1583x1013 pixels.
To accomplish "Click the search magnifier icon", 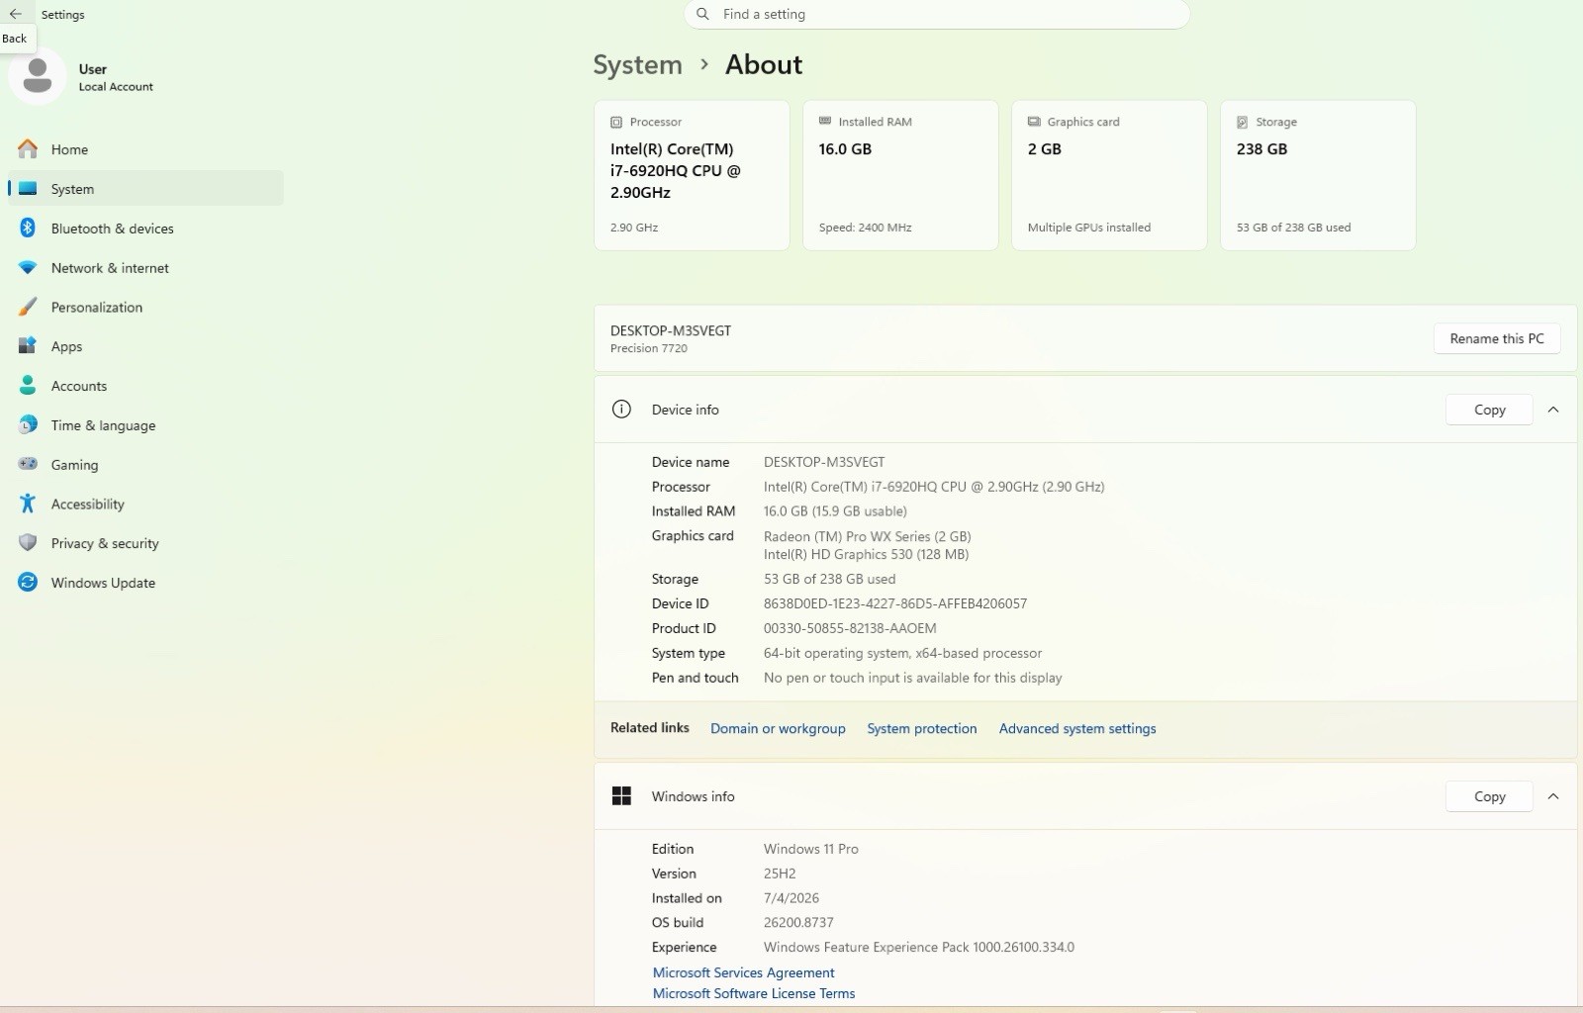I will [x=703, y=14].
